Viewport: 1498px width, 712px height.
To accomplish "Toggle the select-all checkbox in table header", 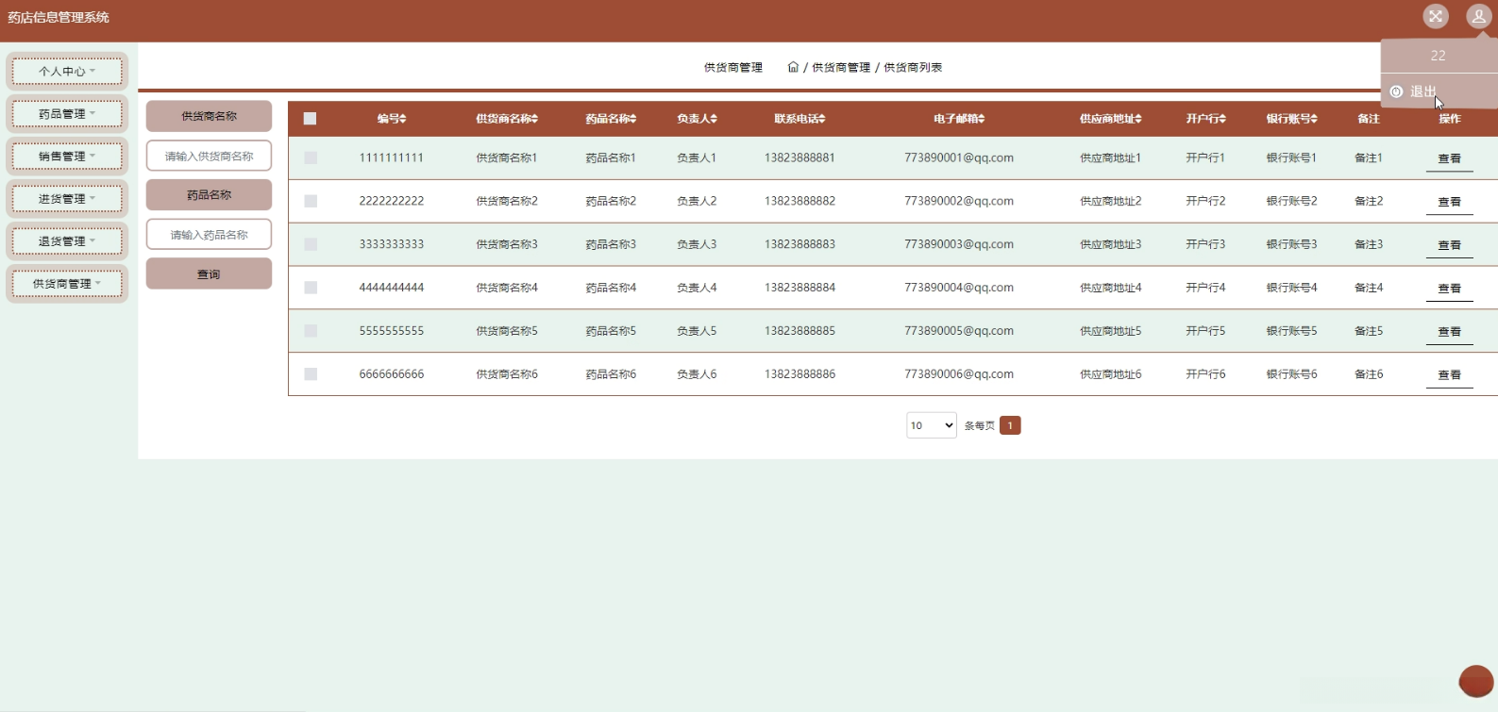I will [x=310, y=119].
